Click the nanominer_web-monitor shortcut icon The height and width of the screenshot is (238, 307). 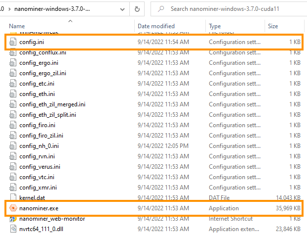(13, 219)
